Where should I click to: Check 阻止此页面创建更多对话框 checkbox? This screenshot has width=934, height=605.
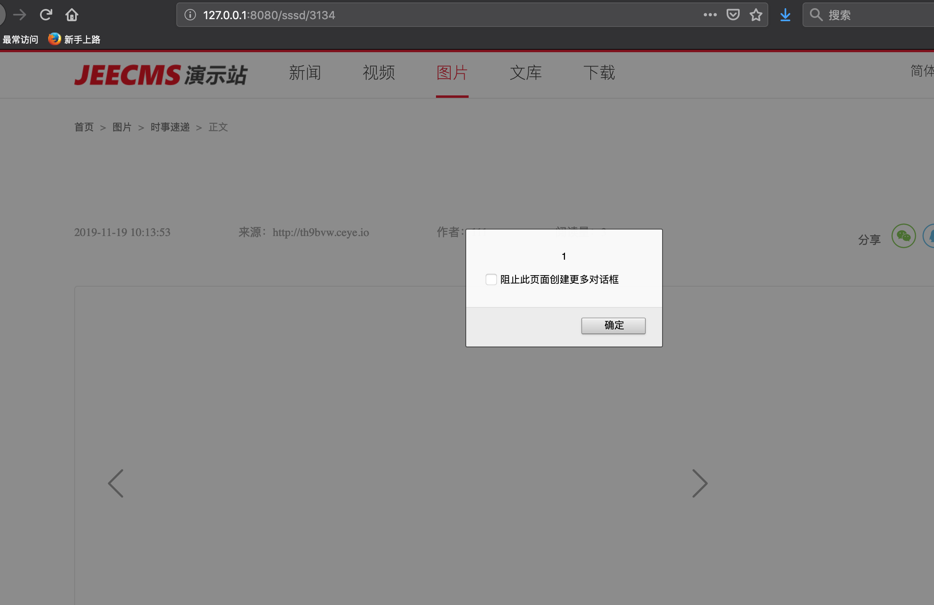pos(491,279)
